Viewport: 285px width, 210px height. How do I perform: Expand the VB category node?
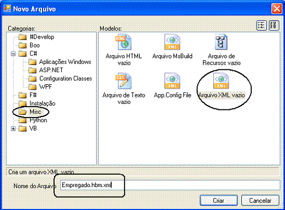13,129
